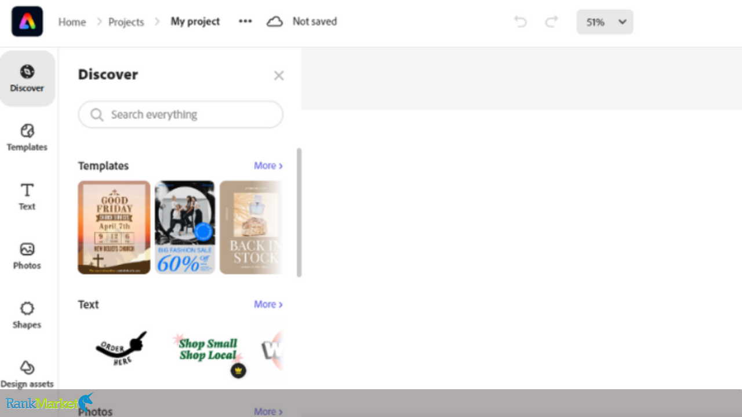Viewport: 742px width, 417px height.
Task: Click the magnifier icon in search box
Action: (x=97, y=115)
